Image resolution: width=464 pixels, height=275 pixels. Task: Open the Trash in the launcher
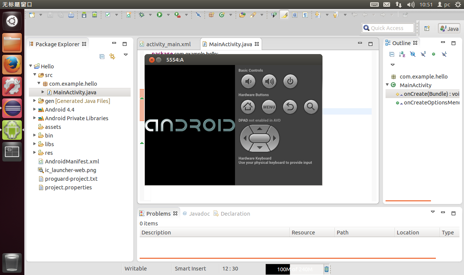point(12,263)
